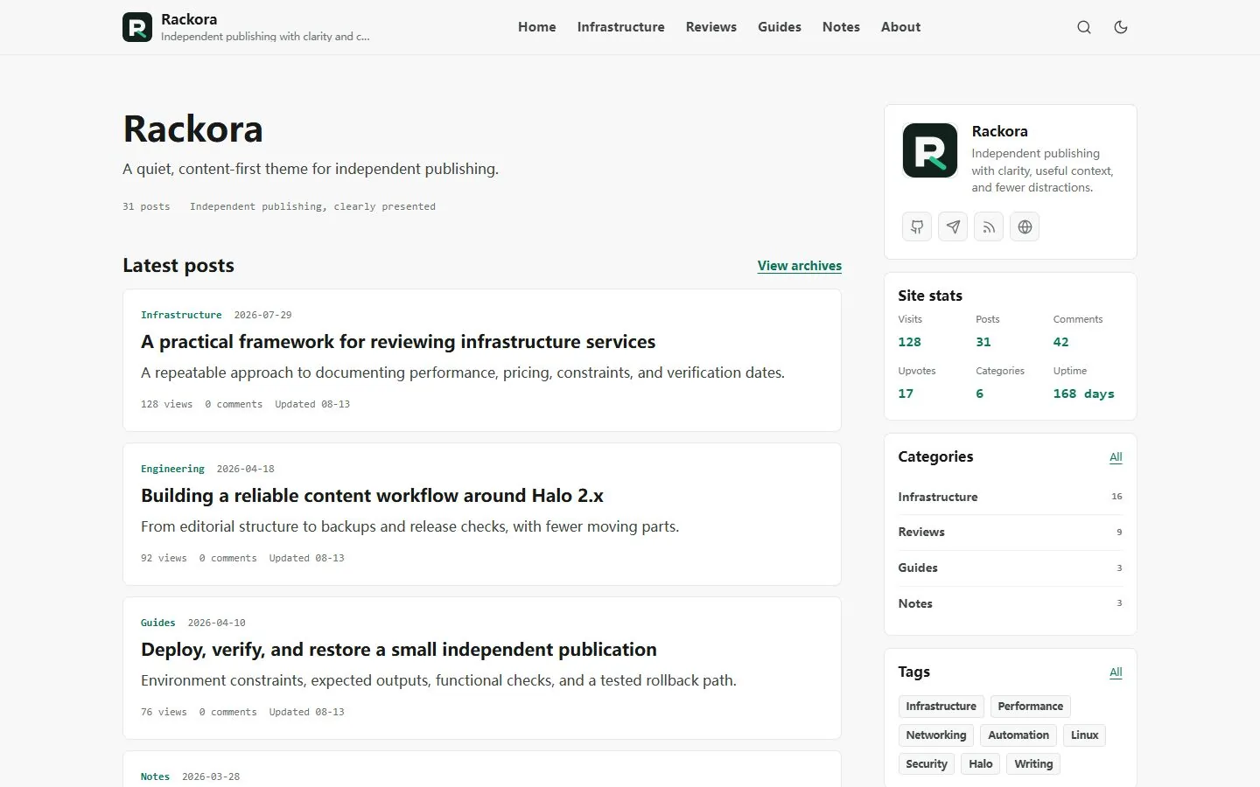Click the Writing tag chip
Image resolution: width=1260 pixels, height=787 pixels.
click(1033, 764)
